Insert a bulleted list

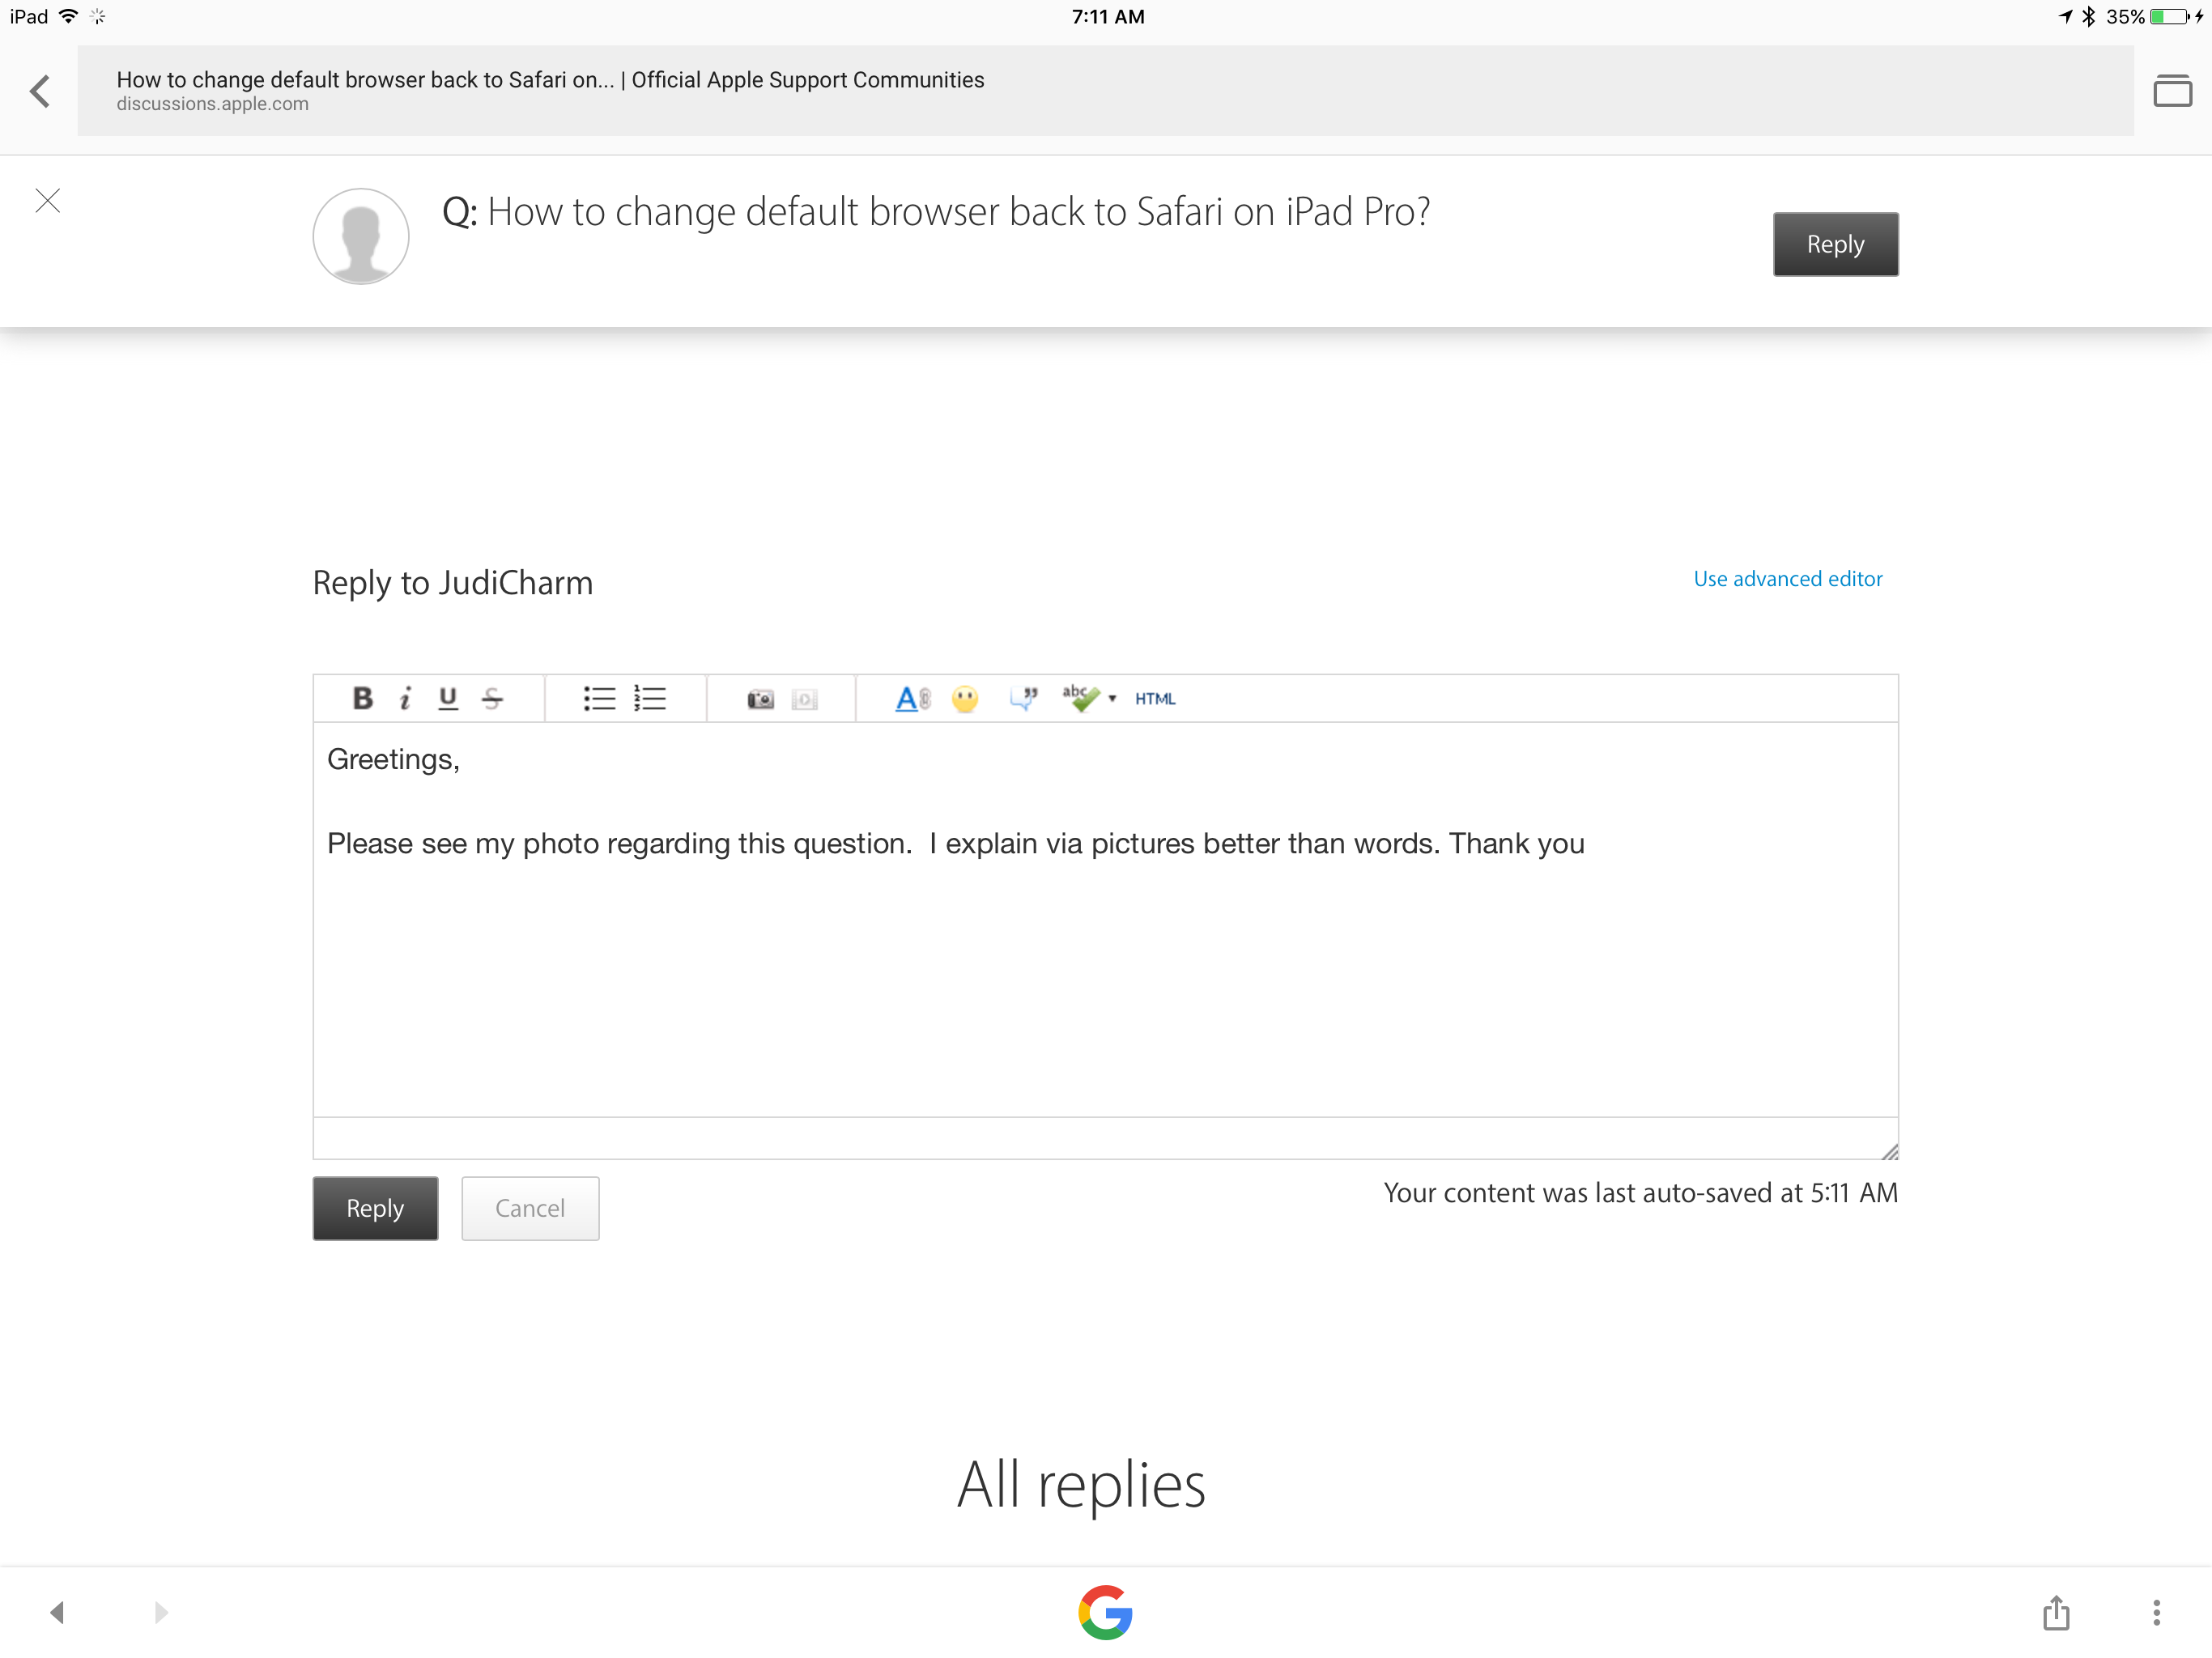(x=599, y=698)
